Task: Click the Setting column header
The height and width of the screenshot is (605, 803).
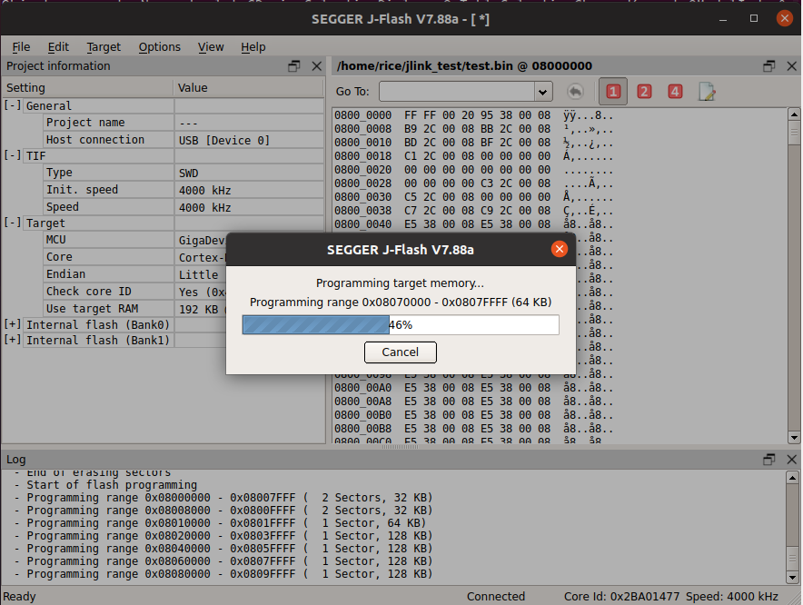Action: pos(88,87)
